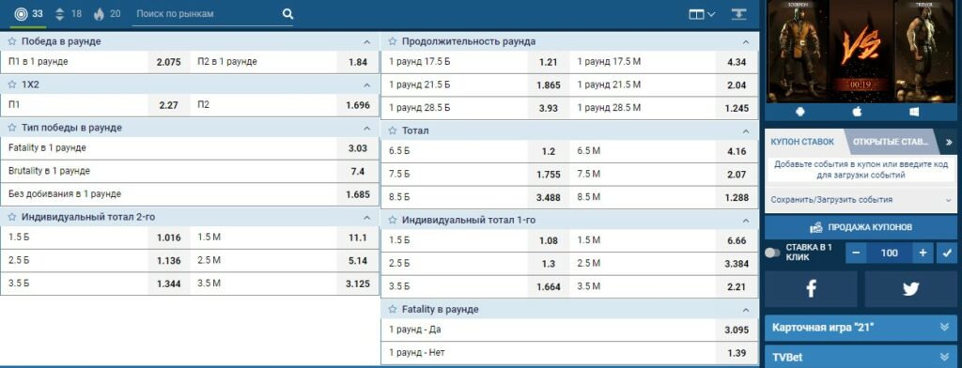
Task: Collapse Продолжительность раунда section
Action: point(746,41)
